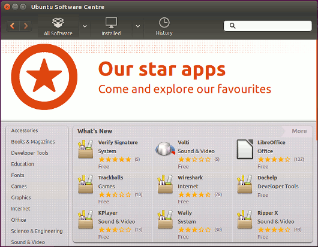Screen dimensions: 318x247
Task: Click the orange star circle banner logo
Action: click(44, 77)
